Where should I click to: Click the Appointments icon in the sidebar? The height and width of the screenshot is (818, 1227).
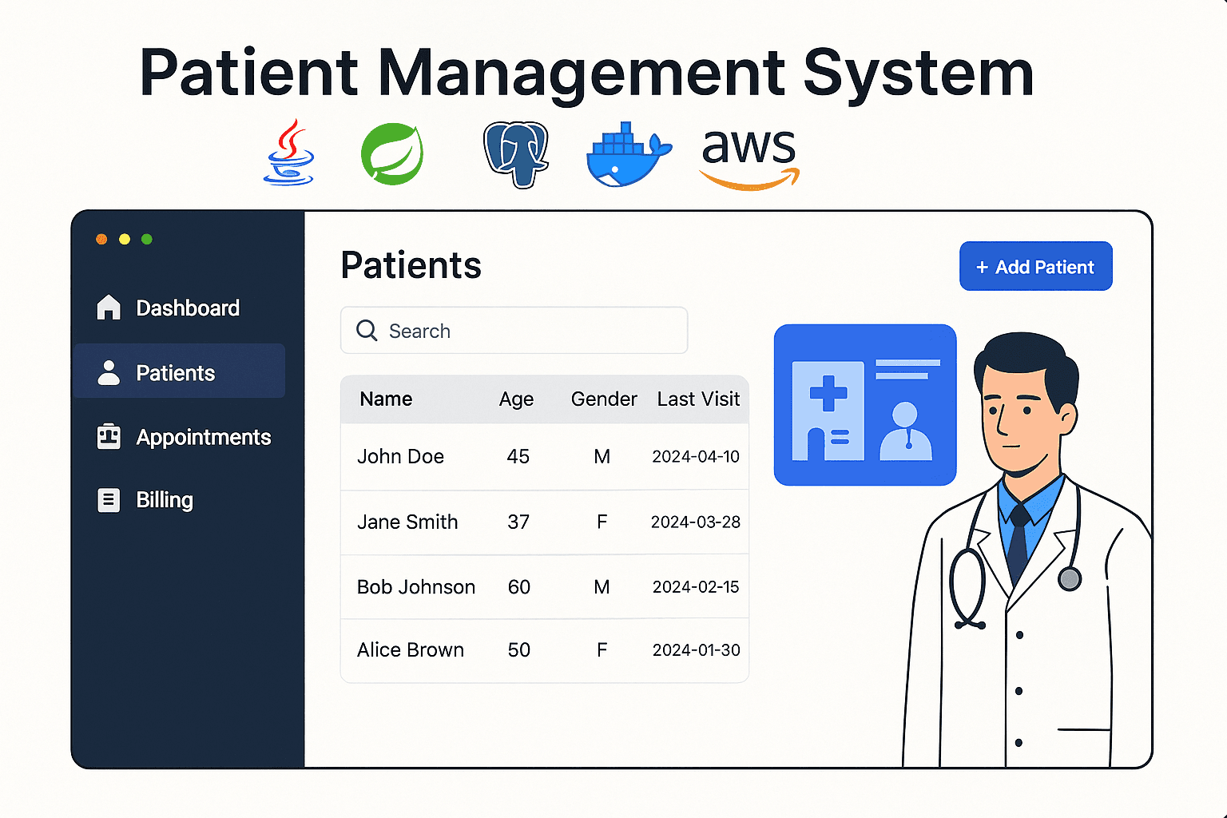tap(108, 436)
